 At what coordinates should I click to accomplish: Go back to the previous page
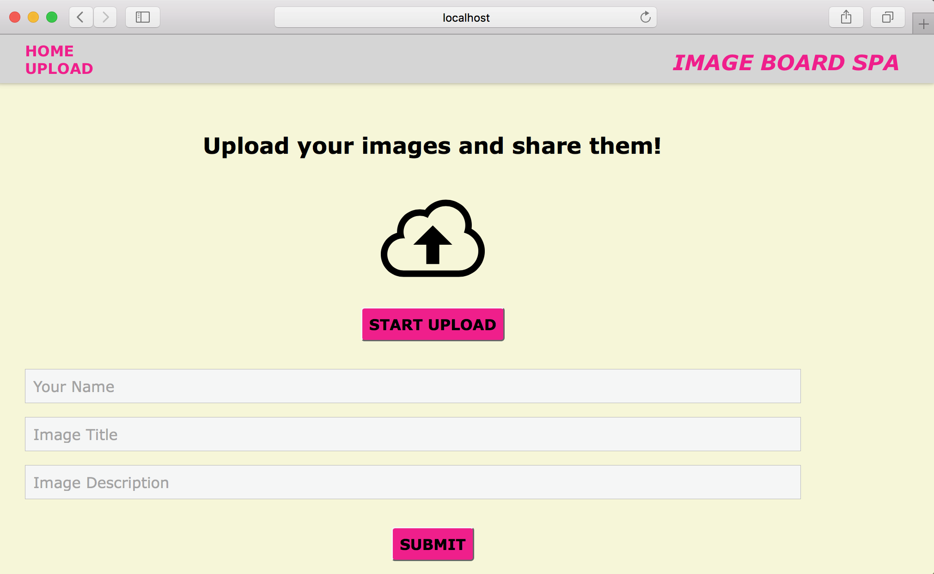tap(80, 18)
